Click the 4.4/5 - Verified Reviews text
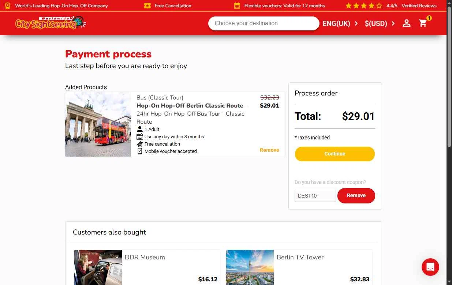Screen dimensions: 452x285 [411, 6]
